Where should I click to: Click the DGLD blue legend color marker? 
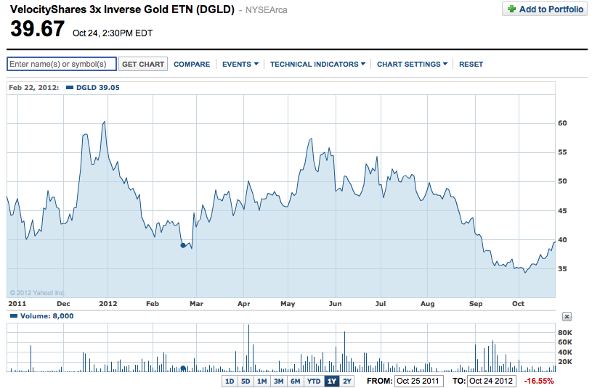[x=70, y=88]
